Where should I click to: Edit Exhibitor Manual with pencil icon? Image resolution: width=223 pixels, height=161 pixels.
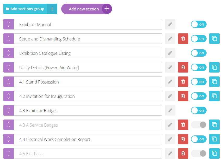pos(170,24)
